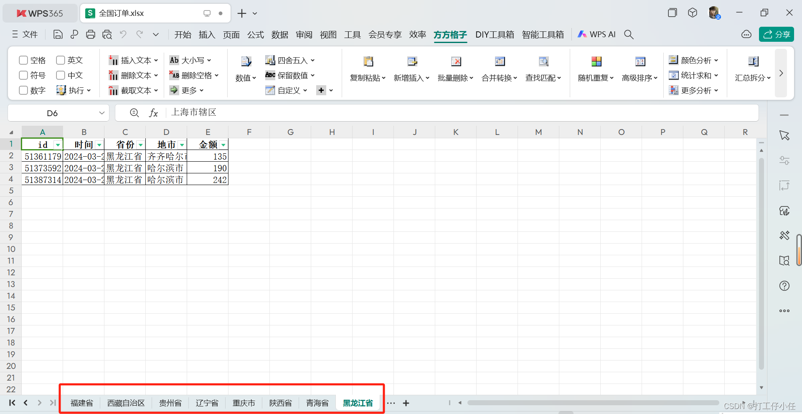Screen dimensions: 802x414
Task: Click the 批量删除 batch delete icon
Action: [x=456, y=61]
